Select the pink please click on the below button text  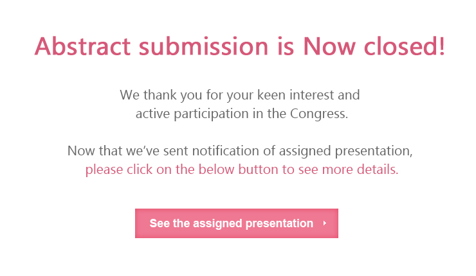pyautogui.click(x=242, y=170)
